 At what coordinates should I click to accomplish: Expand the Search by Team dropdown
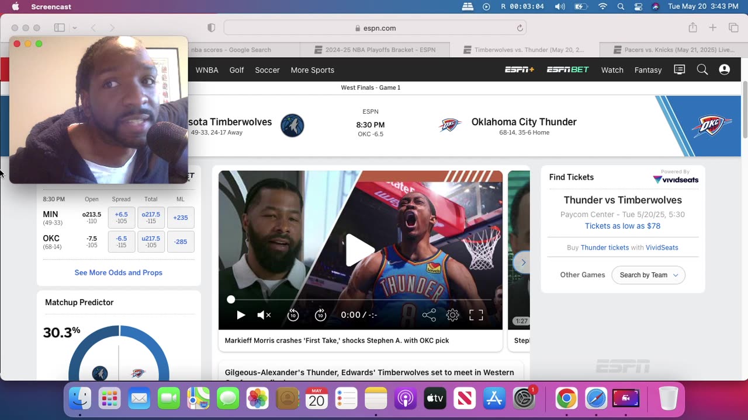(648, 275)
